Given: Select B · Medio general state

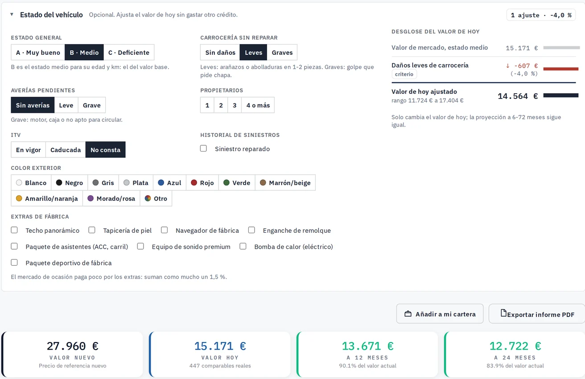Looking at the screenshot, I should 84,52.
